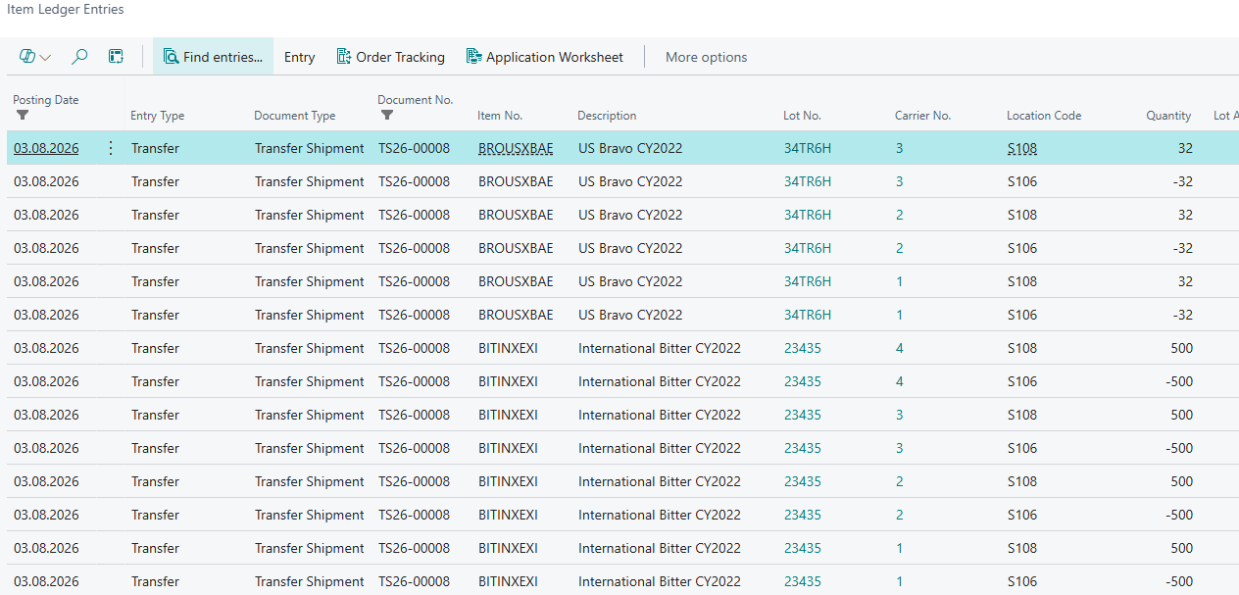Click the search magnifier icon

[79, 57]
